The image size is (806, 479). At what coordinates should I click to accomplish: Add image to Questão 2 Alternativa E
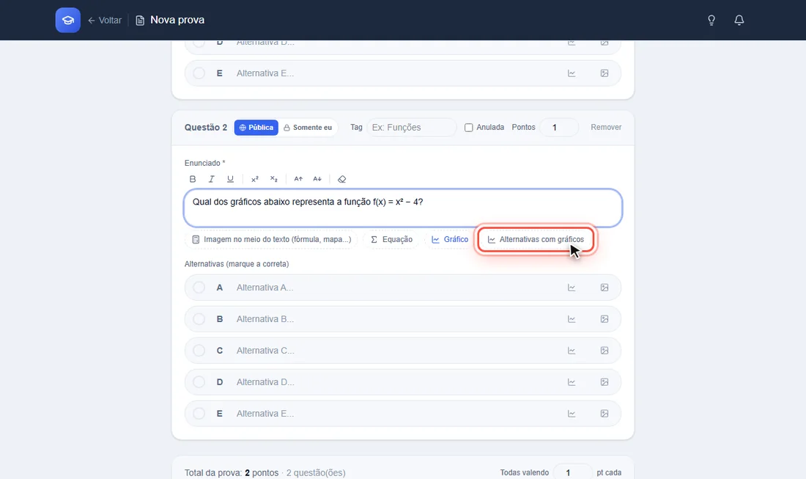(x=604, y=414)
